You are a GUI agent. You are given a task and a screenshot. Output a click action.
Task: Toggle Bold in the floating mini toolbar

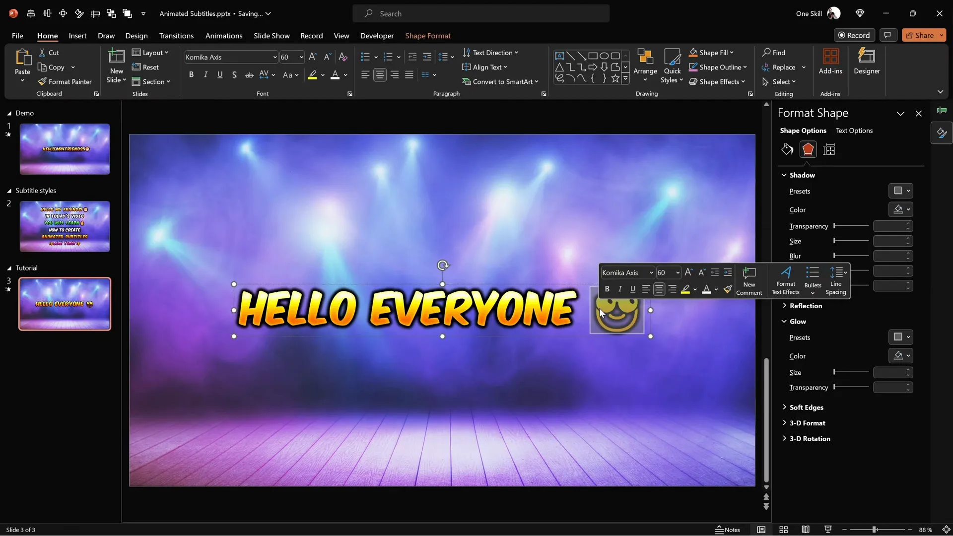(x=607, y=289)
